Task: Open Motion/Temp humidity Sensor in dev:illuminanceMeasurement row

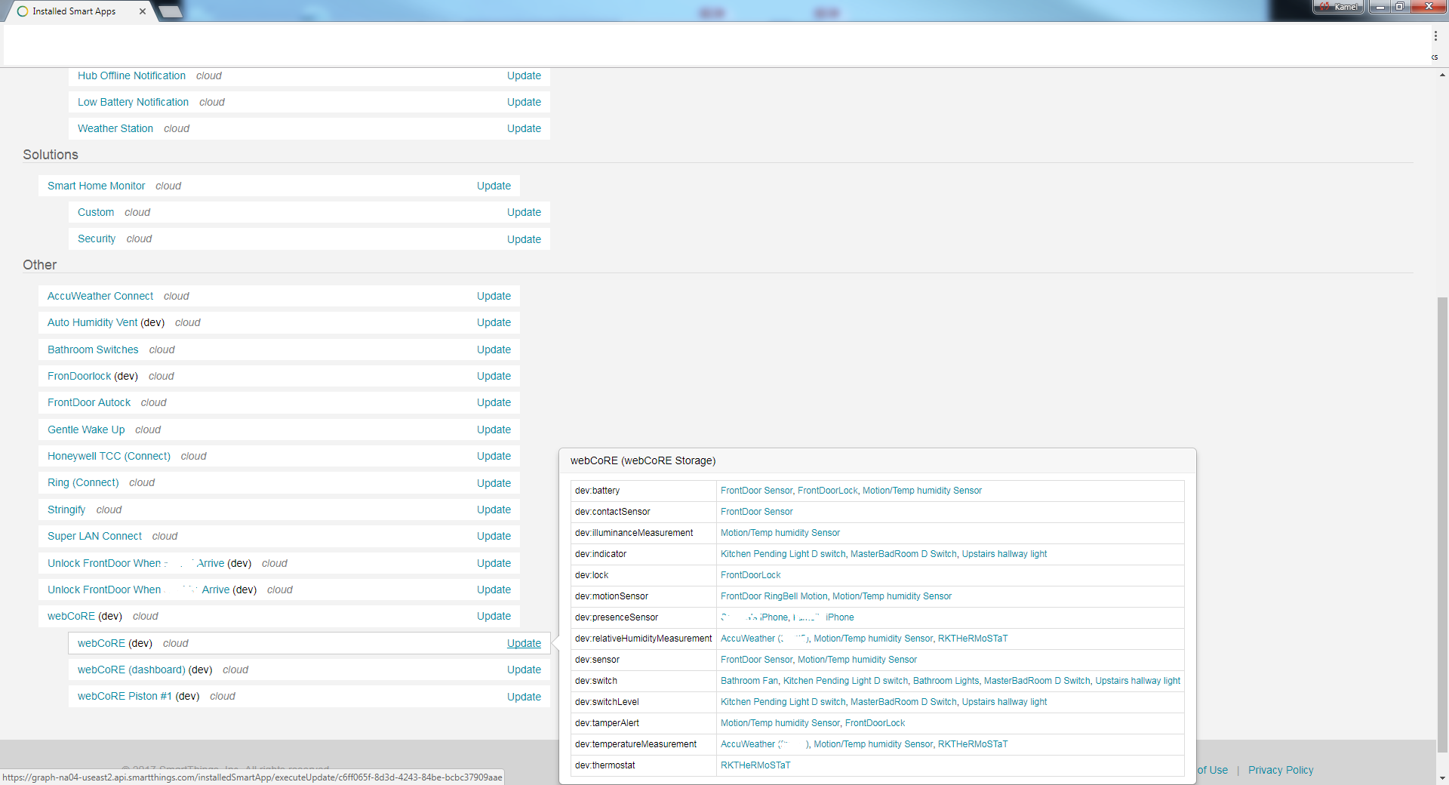Action: (x=780, y=533)
